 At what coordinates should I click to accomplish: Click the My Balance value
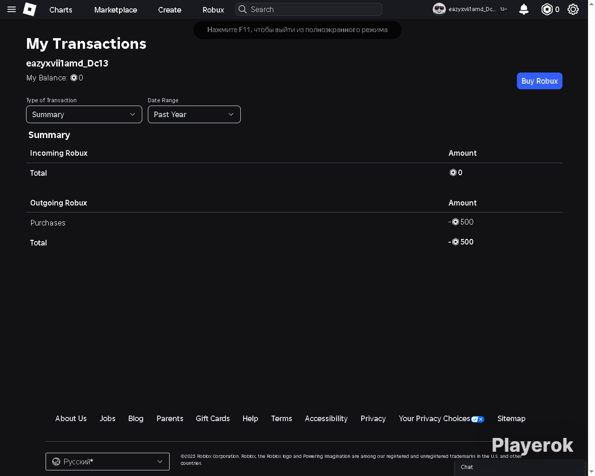point(77,78)
